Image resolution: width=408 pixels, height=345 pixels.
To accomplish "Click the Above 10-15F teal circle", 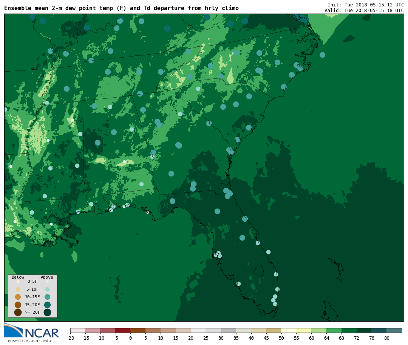I will [47, 297].
